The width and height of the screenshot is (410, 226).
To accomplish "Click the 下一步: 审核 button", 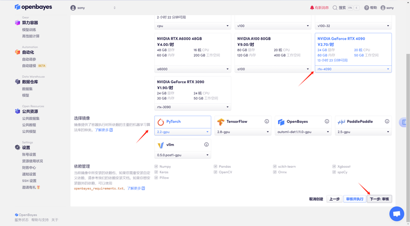I will (379, 199).
